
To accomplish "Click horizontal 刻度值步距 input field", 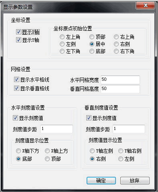I will coord(57,129).
